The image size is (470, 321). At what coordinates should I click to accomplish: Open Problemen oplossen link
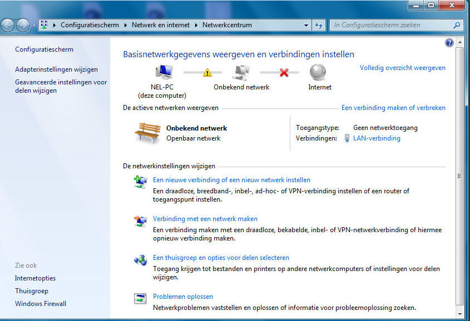pos(183,297)
